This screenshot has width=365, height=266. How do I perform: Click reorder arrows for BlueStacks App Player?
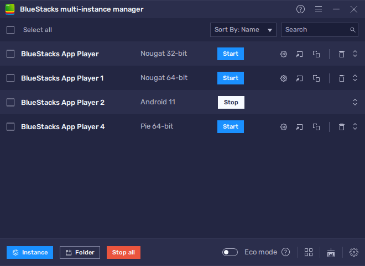(355, 54)
